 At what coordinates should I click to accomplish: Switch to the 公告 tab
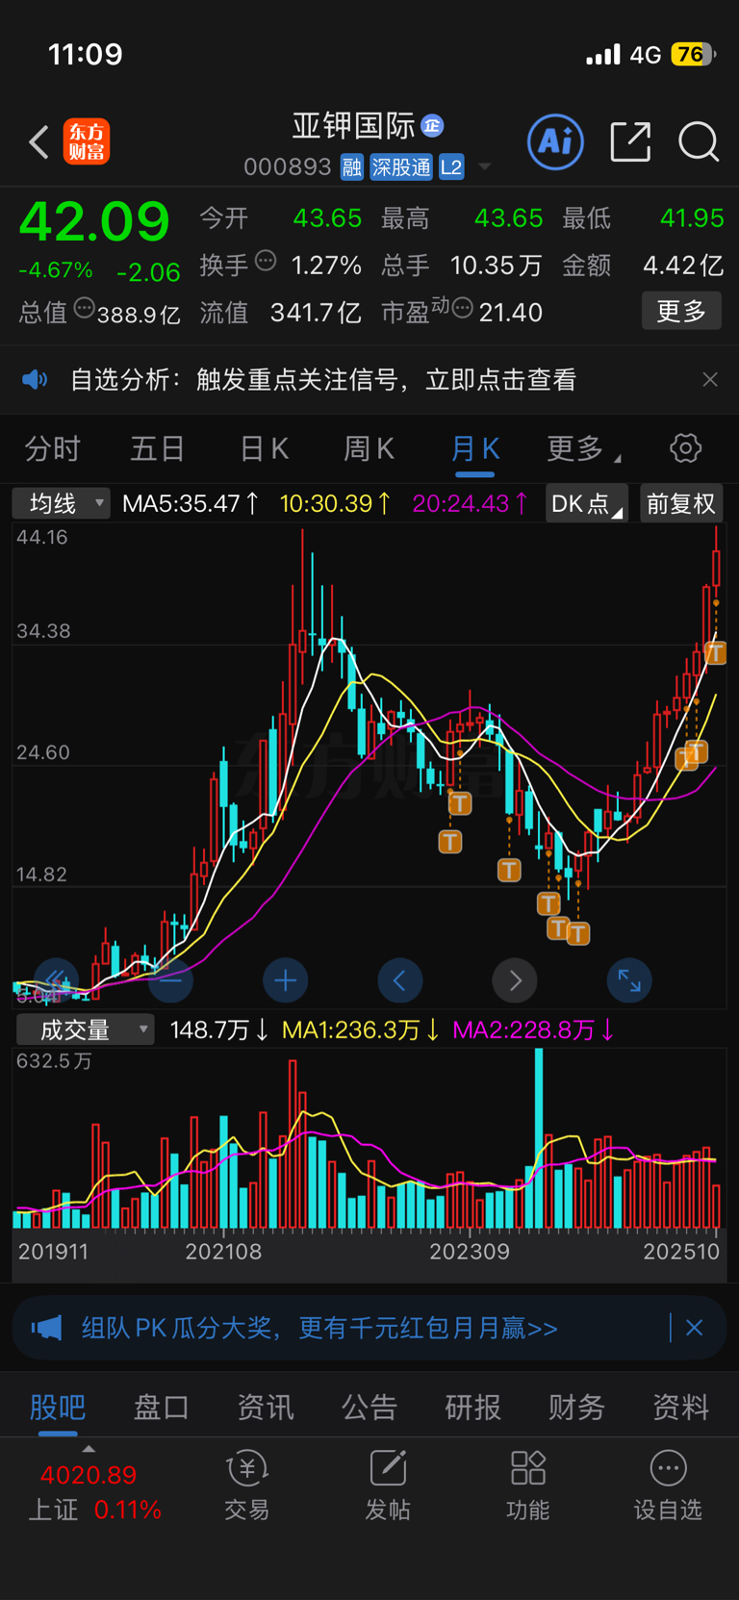click(369, 1408)
